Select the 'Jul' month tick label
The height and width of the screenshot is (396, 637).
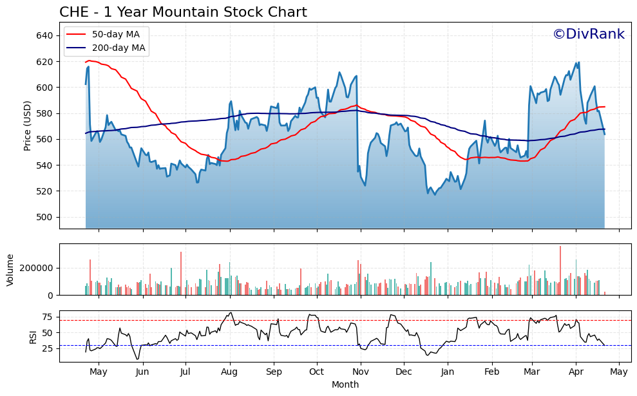(x=185, y=372)
